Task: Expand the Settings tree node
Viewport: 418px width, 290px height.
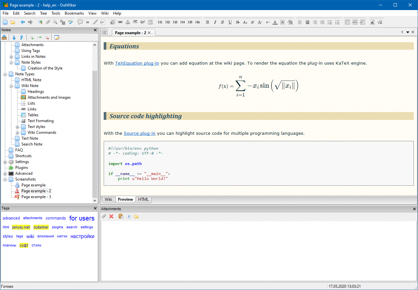Action: pos(5,162)
